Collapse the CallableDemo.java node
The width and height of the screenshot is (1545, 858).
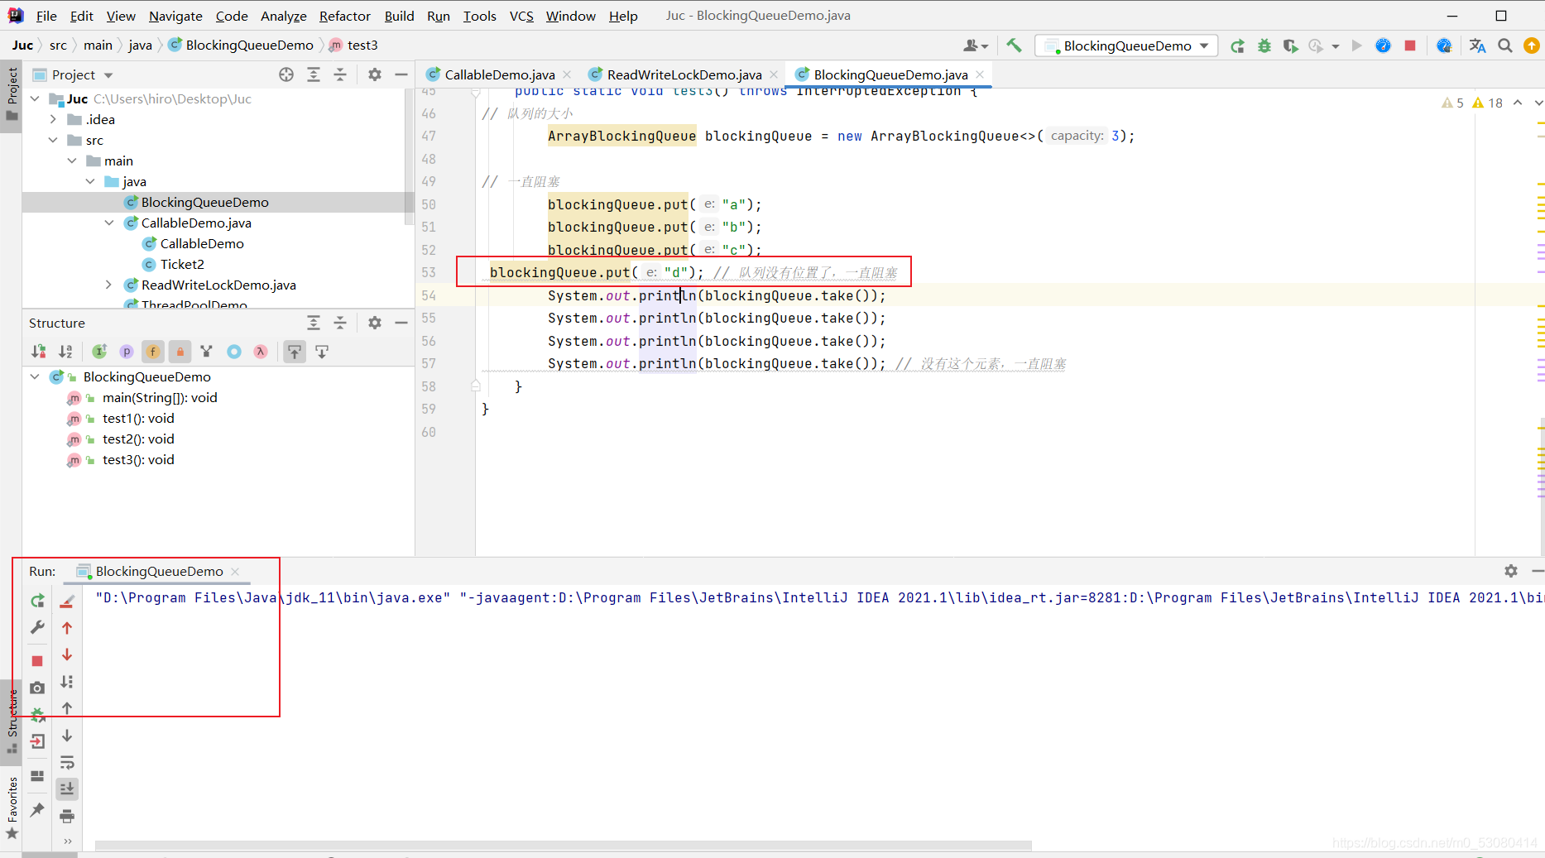[x=109, y=223]
